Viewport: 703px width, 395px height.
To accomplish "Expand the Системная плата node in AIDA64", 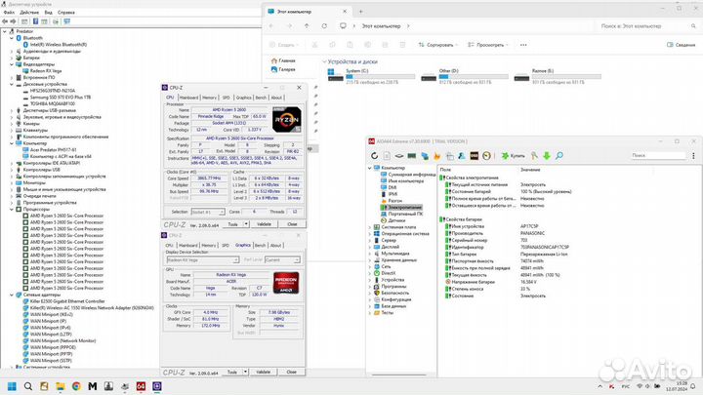I will click(x=370, y=227).
